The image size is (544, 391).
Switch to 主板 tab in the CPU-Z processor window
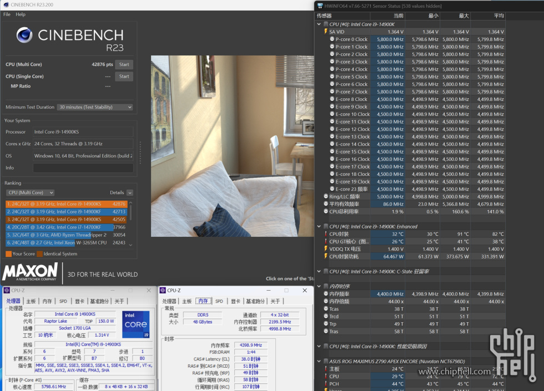[x=31, y=301]
